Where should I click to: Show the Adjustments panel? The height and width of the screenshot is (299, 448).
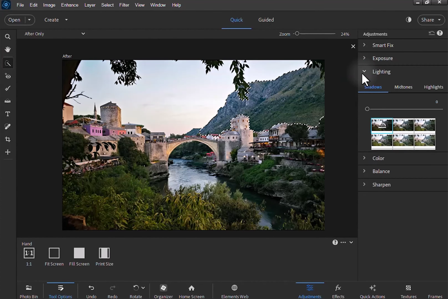pyautogui.click(x=310, y=291)
